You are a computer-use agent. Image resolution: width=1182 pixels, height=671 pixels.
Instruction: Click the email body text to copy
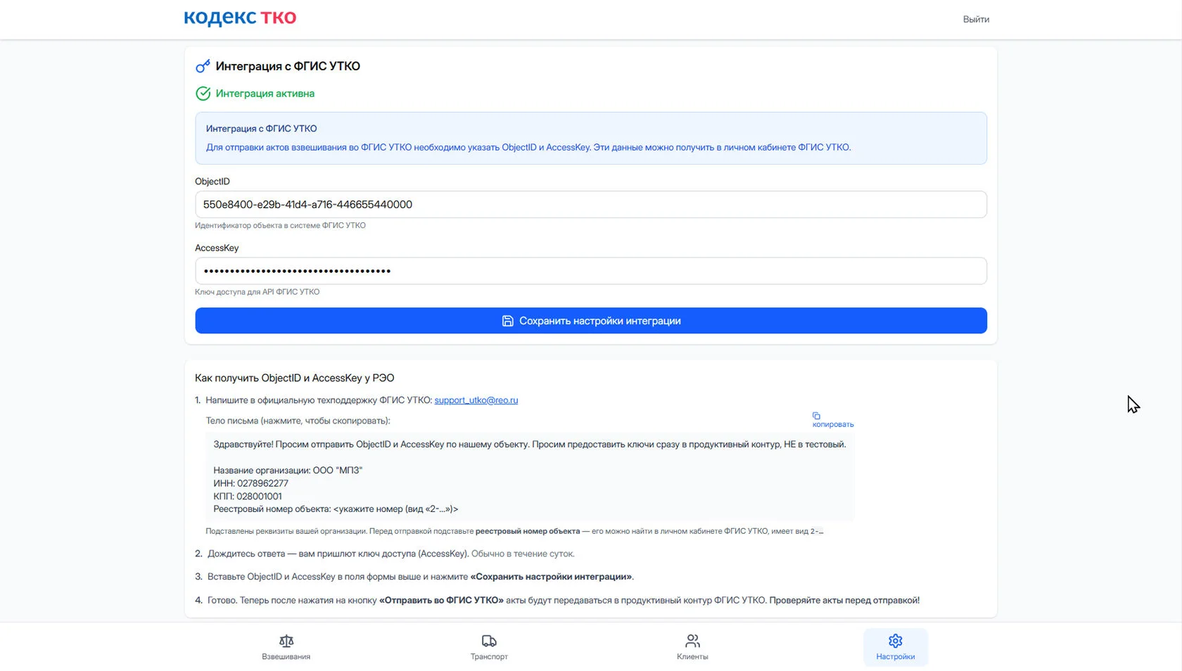tap(530, 476)
